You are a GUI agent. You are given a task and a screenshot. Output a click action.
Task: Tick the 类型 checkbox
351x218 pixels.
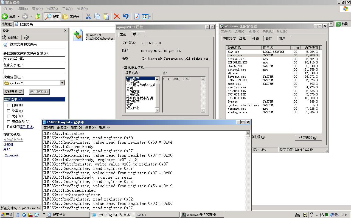coord(9,111)
